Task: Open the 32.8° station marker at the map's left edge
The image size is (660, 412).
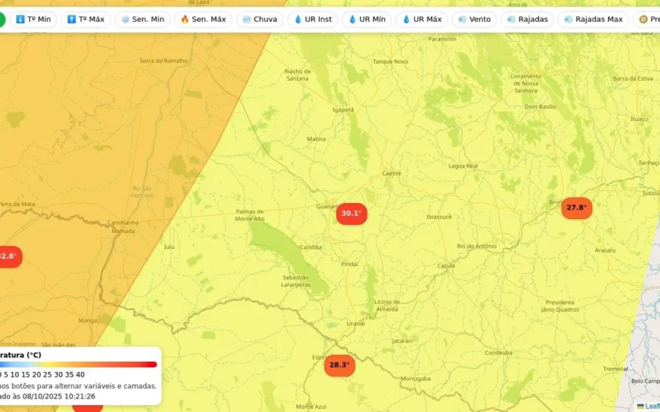Action: pyautogui.click(x=9, y=257)
